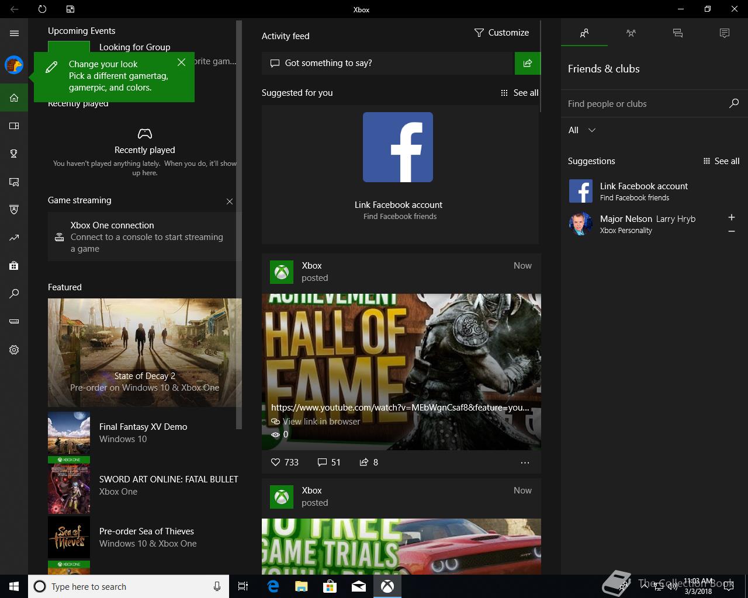Open Xbox avatar on first post
748x598 pixels.
click(282, 272)
